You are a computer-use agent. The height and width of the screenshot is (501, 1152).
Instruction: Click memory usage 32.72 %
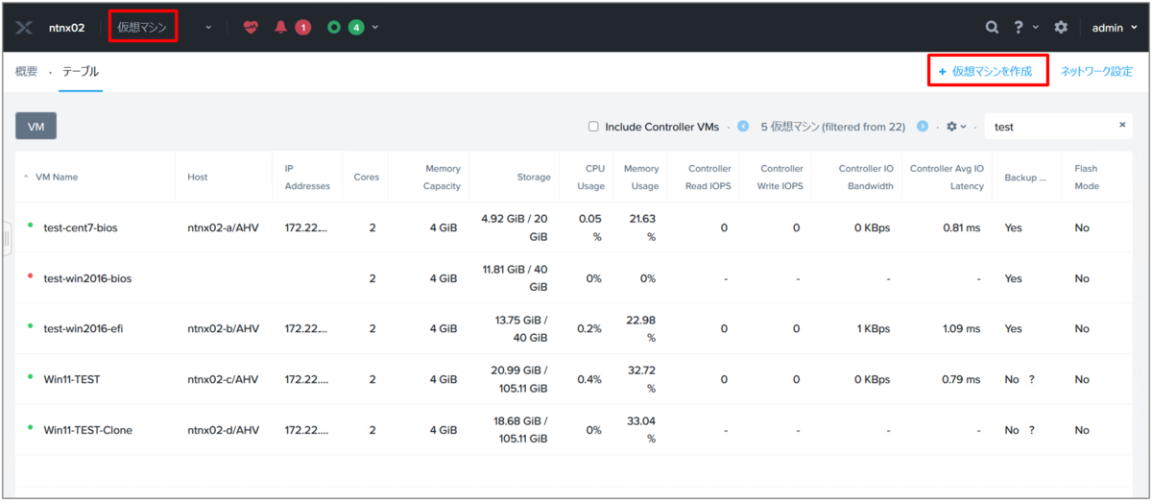643,379
